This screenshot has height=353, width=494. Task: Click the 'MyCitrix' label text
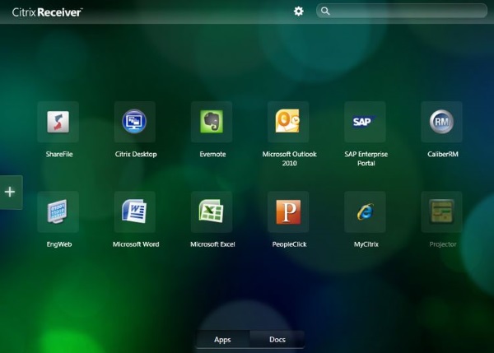click(x=366, y=244)
